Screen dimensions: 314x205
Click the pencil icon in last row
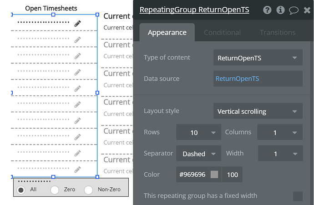pos(78,170)
